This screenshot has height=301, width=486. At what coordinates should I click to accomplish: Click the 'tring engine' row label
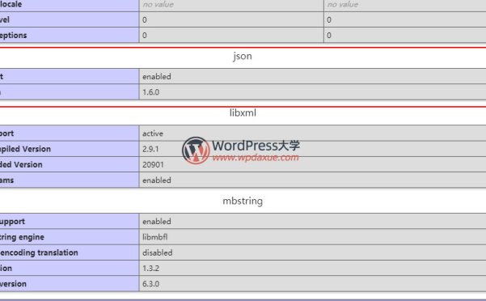pos(22,237)
